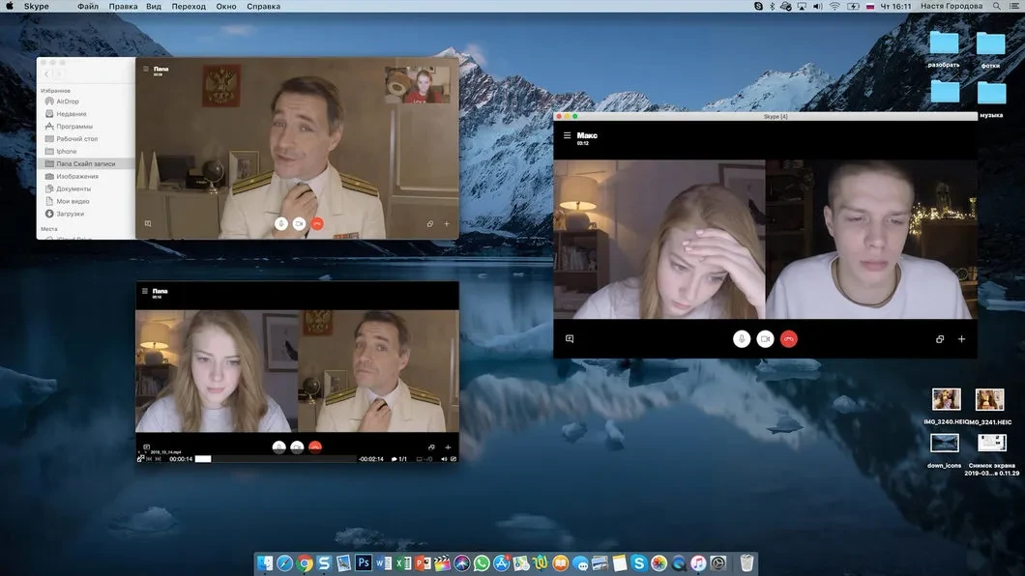The height and width of the screenshot is (576, 1025).
Task: Open Photoshop from the Dock
Action: (365, 562)
